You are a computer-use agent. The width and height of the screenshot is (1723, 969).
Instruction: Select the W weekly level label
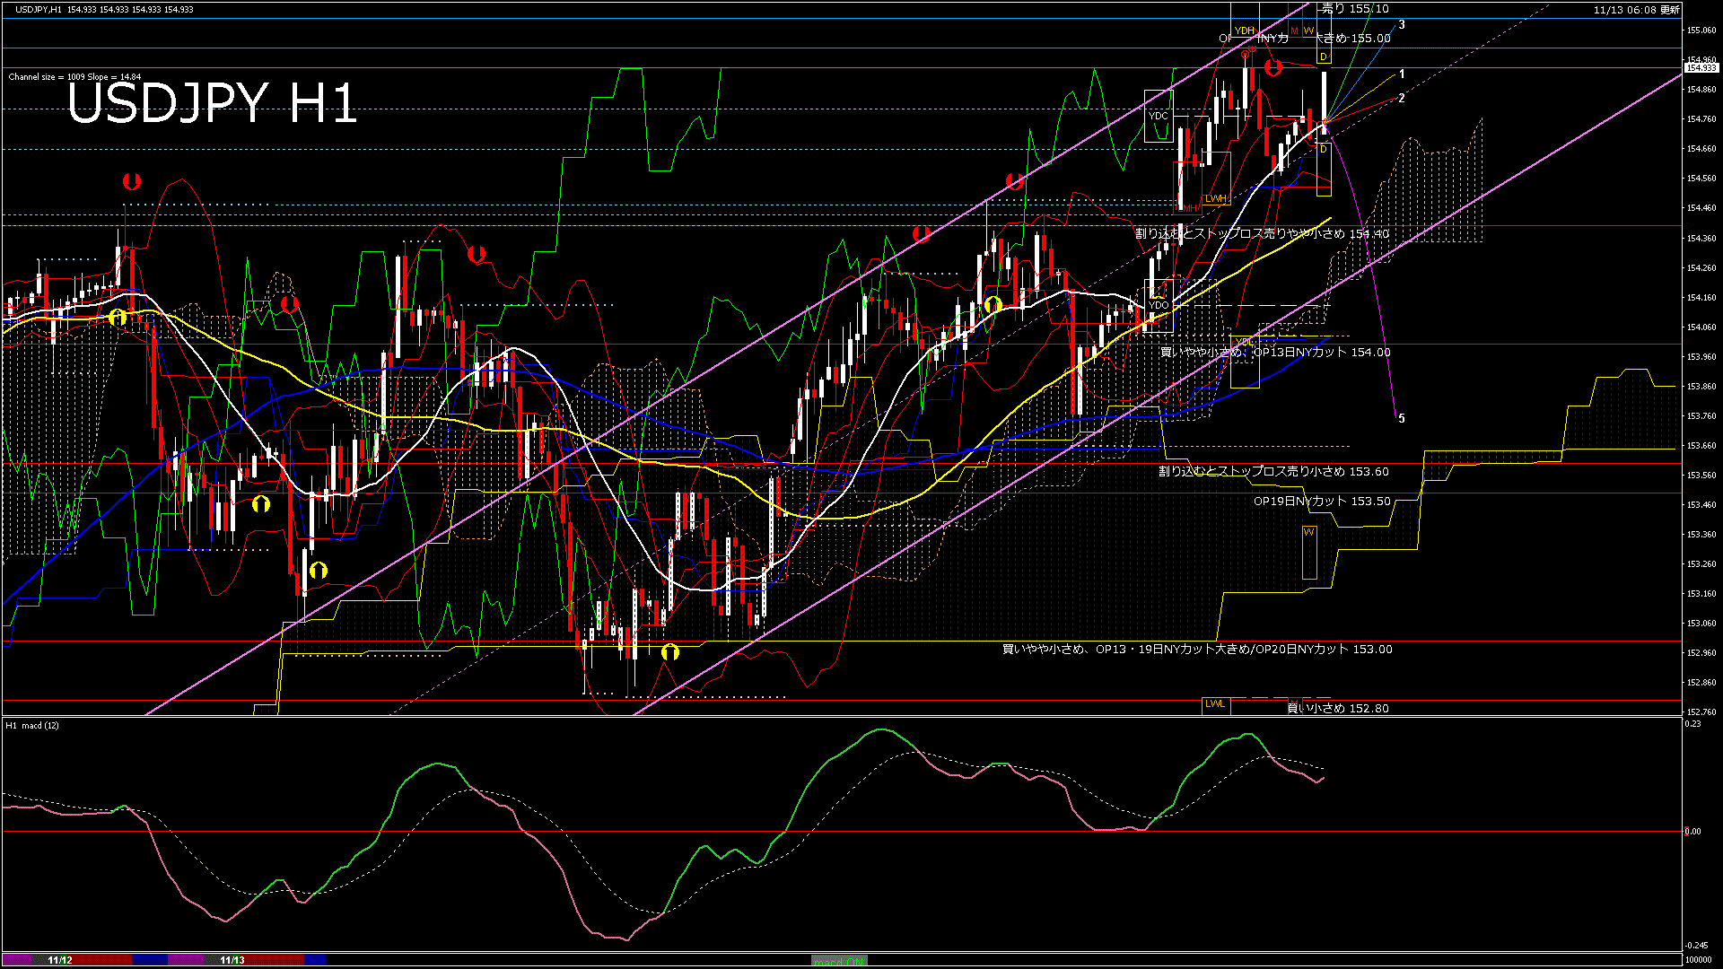(1308, 31)
